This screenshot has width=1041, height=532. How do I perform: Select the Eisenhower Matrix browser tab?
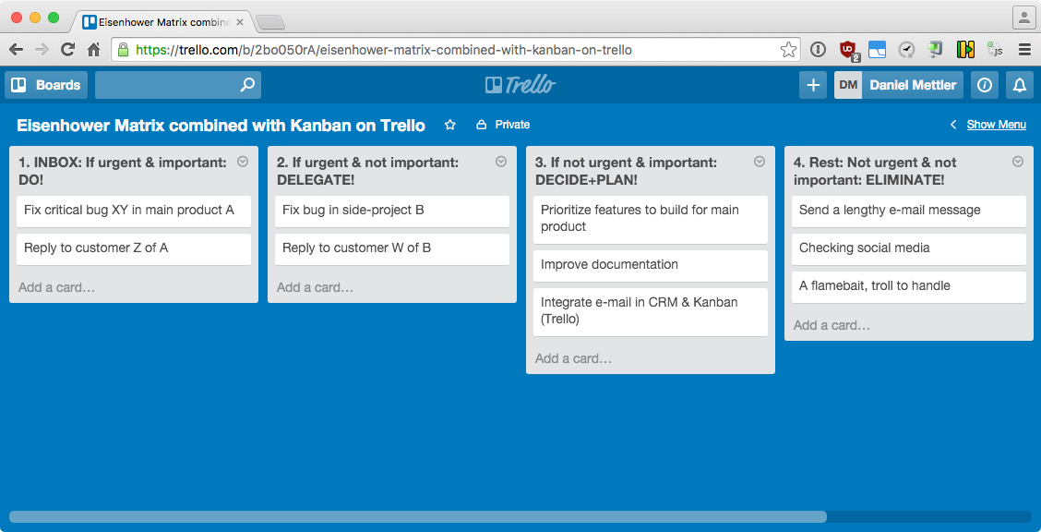coord(162,22)
